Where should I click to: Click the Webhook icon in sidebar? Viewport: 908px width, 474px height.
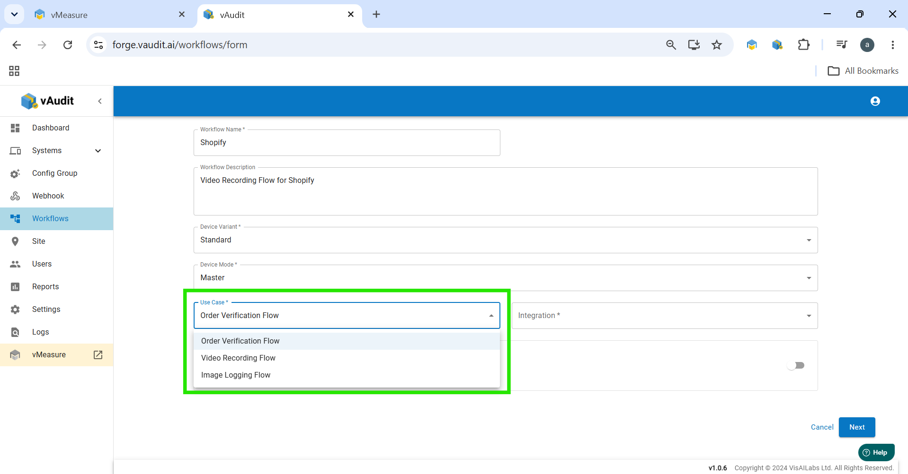point(15,196)
